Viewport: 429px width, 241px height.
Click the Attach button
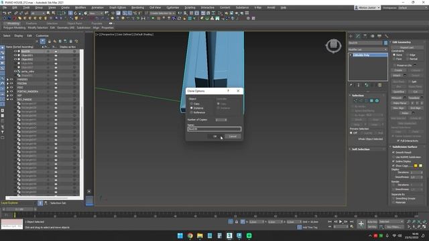coord(397,75)
